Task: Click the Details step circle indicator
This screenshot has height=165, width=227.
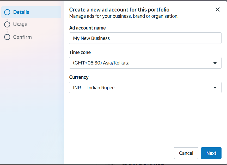Action: click(7, 12)
